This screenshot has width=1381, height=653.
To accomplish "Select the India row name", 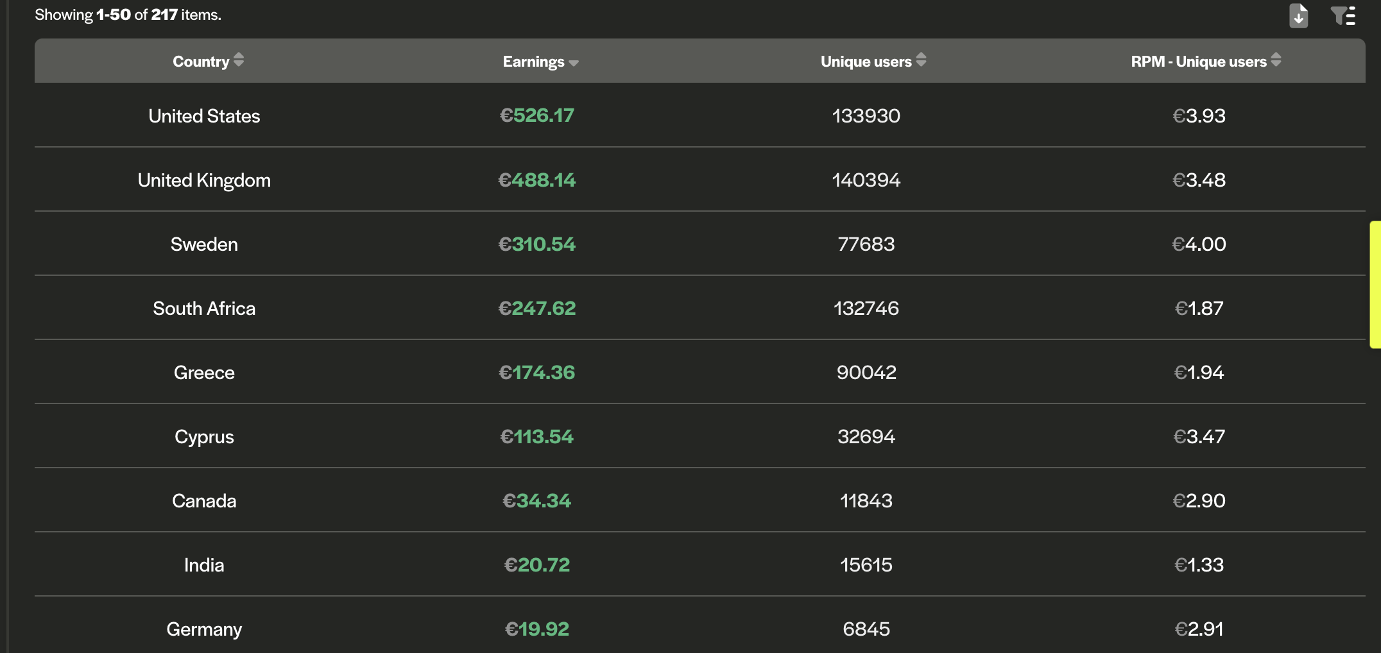I will click(x=204, y=565).
